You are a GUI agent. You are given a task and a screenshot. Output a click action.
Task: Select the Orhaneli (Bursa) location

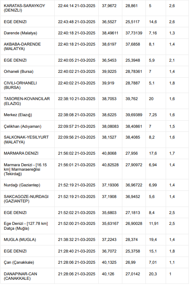pyautogui.click(x=19, y=72)
